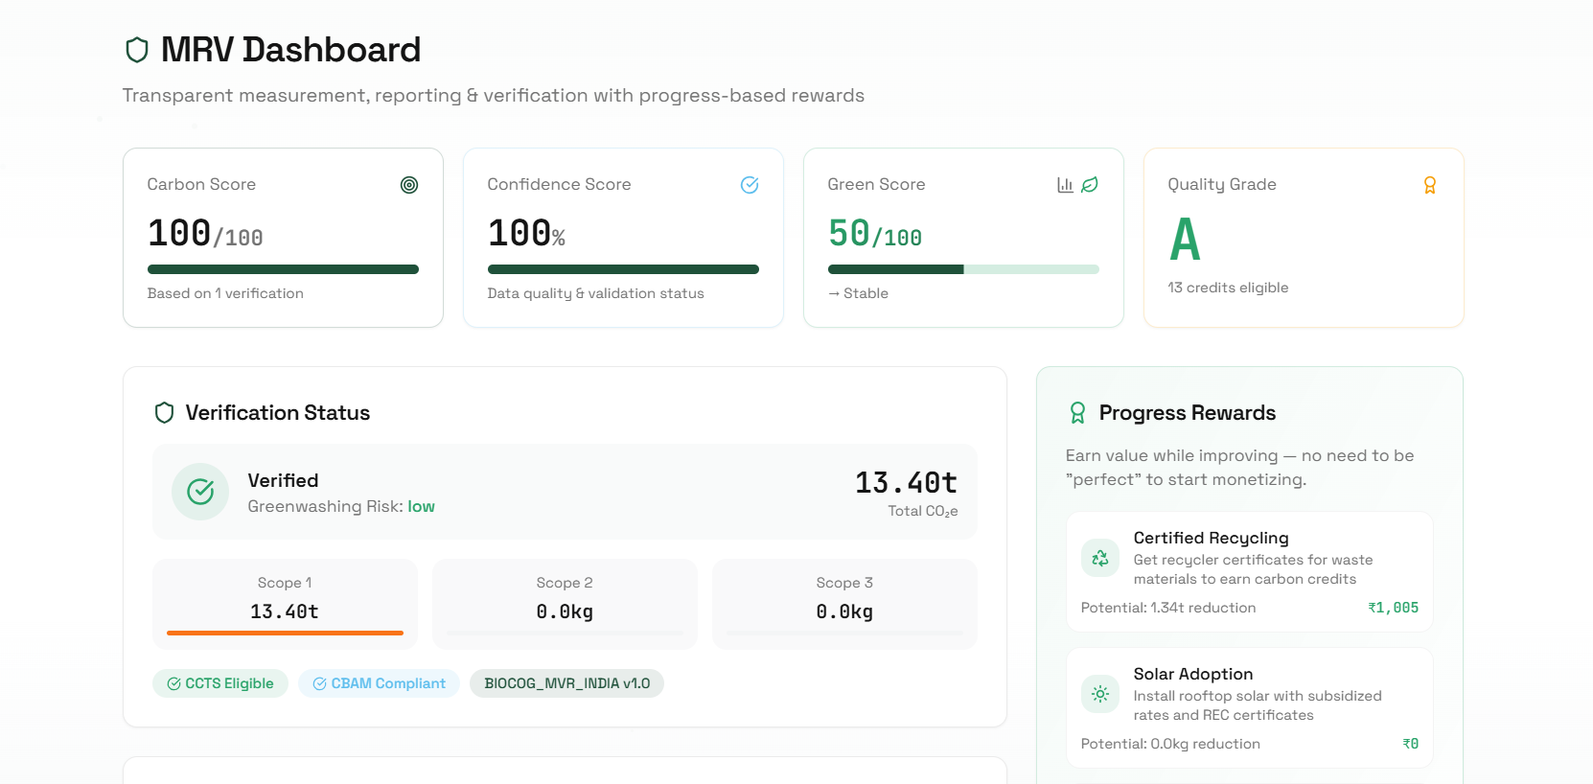
Task: Click the ₹0 solar reward amount
Action: (1410, 744)
